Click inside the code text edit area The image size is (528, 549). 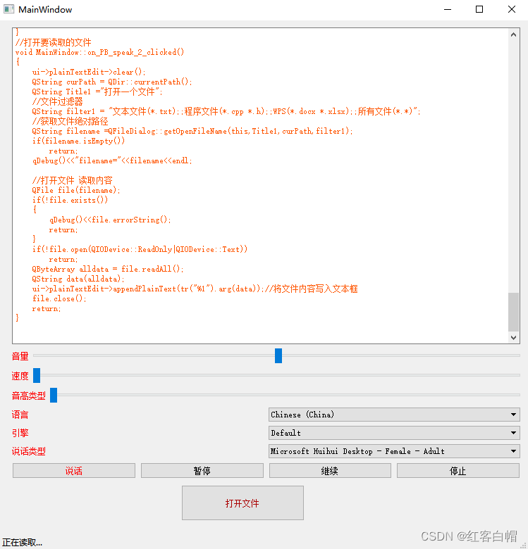260,186
